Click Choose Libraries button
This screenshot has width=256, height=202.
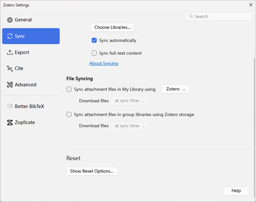click(x=112, y=27)
